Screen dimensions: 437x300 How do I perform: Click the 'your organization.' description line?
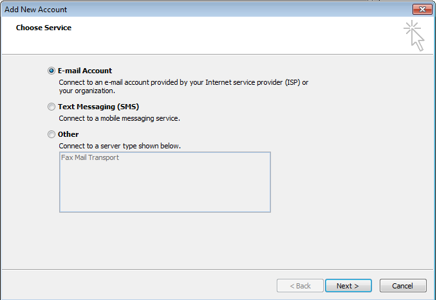(87, 91)
